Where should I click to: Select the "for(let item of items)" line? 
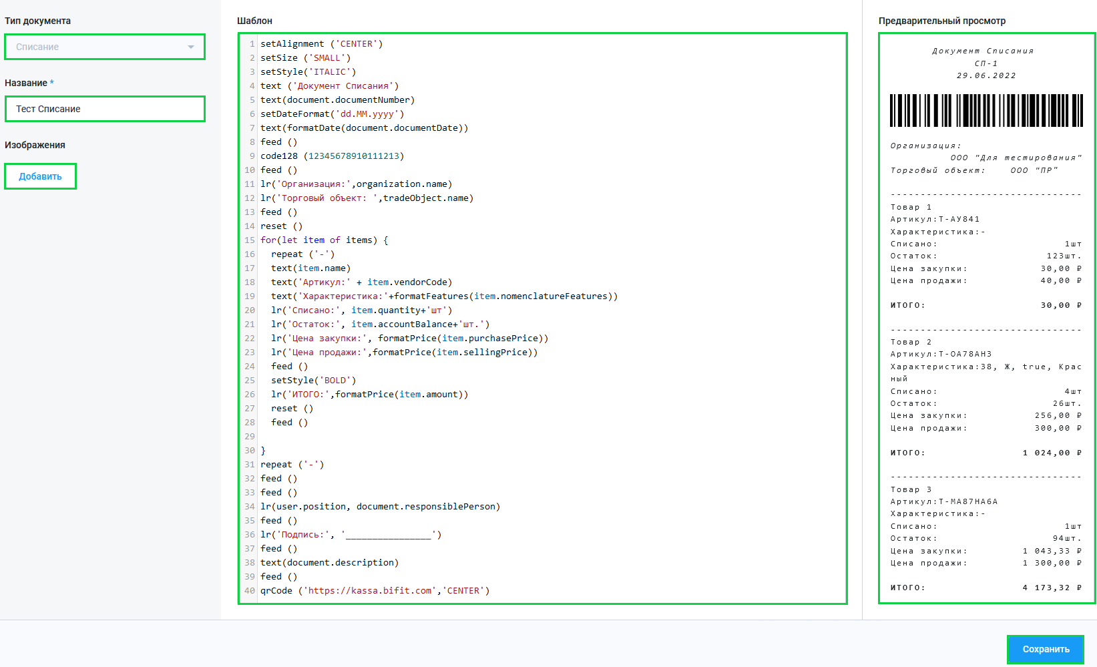point(324,240)
